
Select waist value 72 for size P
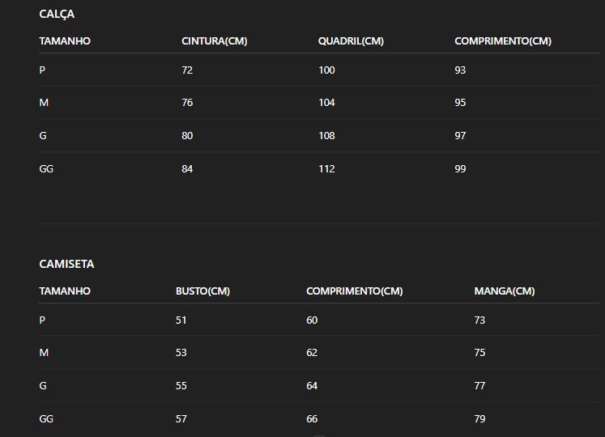click(x=187, y=70)
